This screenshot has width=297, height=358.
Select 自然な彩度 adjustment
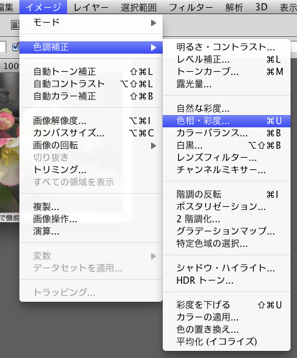pyautogui.click(x=227, y=109)
